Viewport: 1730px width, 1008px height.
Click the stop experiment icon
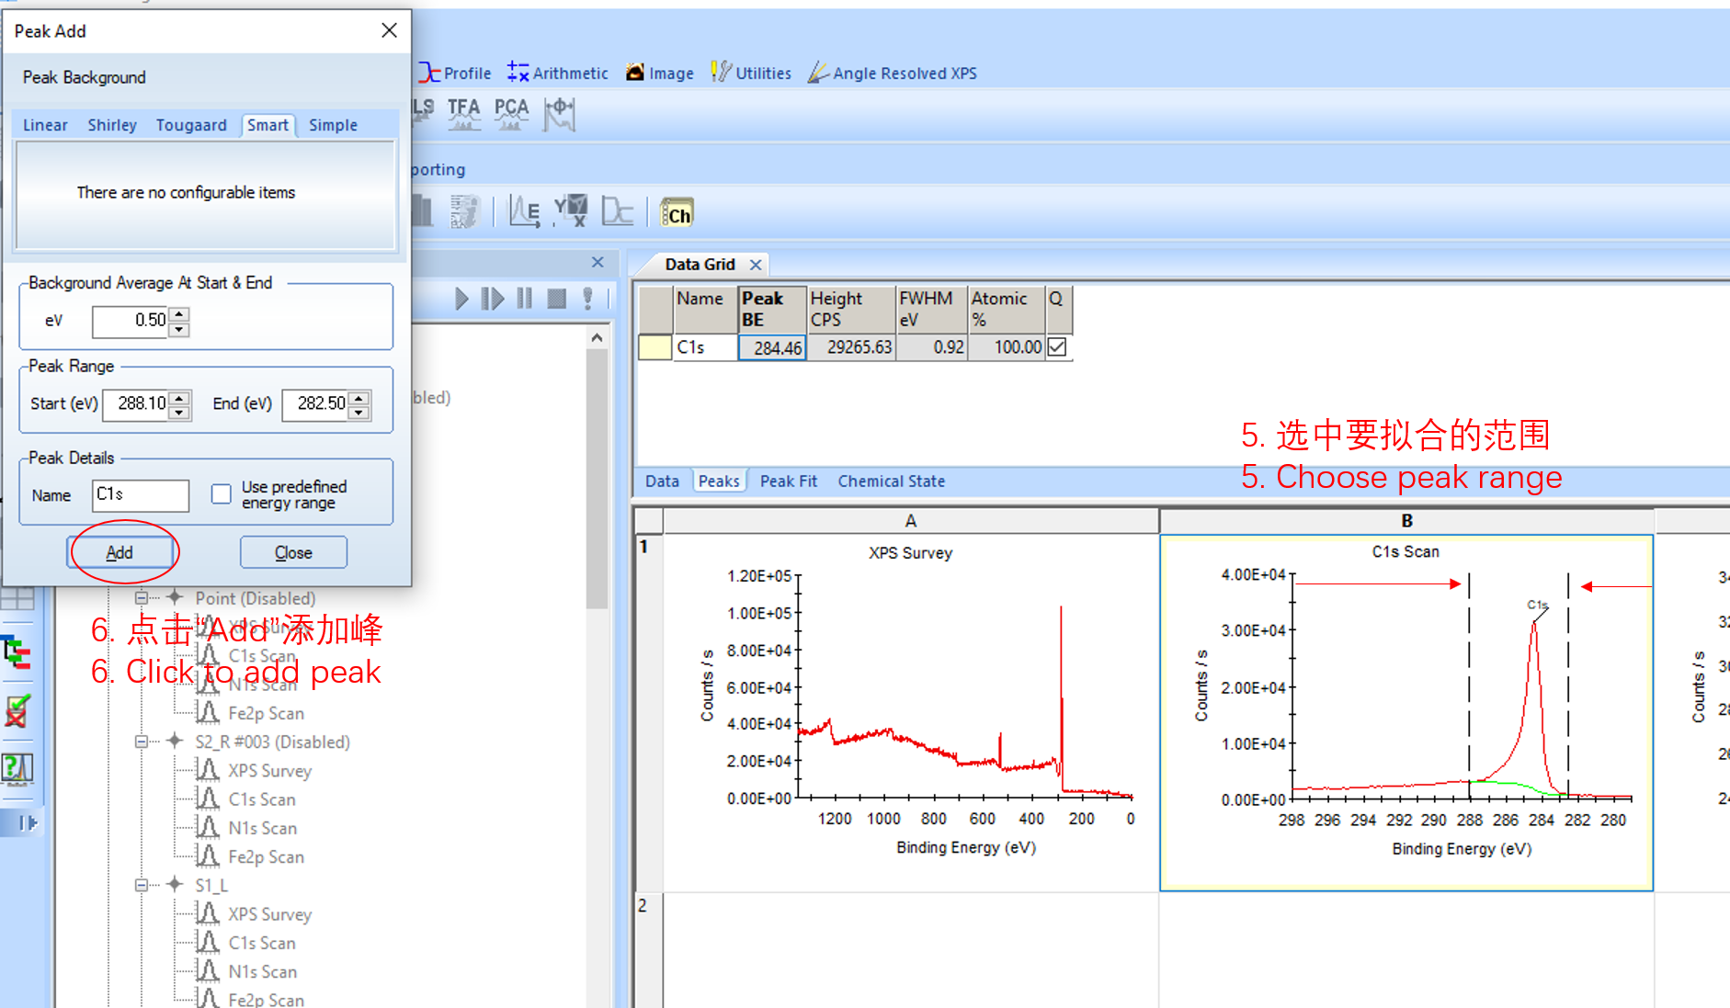pyautogui.click(x=556, y=299)
